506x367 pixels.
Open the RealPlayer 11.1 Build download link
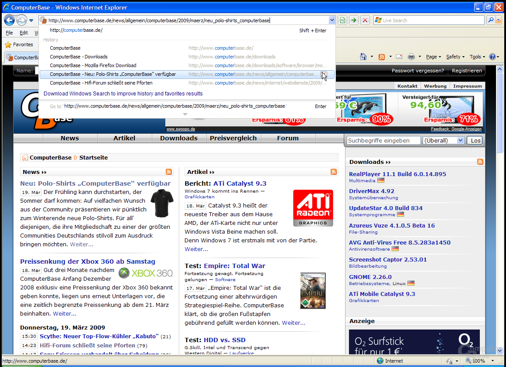click(397, 174)
